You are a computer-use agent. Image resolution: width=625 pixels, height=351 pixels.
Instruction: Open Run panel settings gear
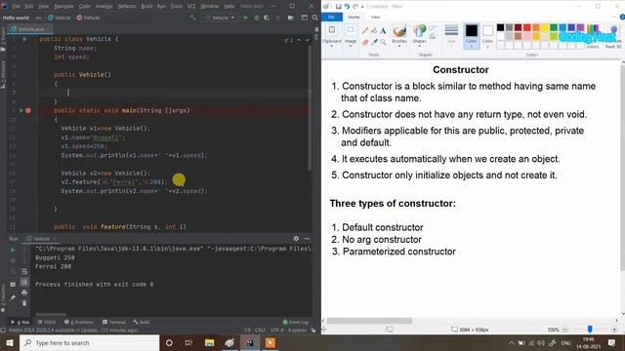pos(296,238)
